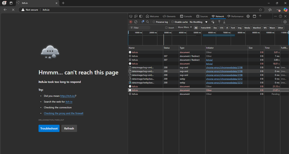The height and width of the screenshot is (154, 289).
Task: Toggle the Manifest type filter
Action: pos(257,28)
